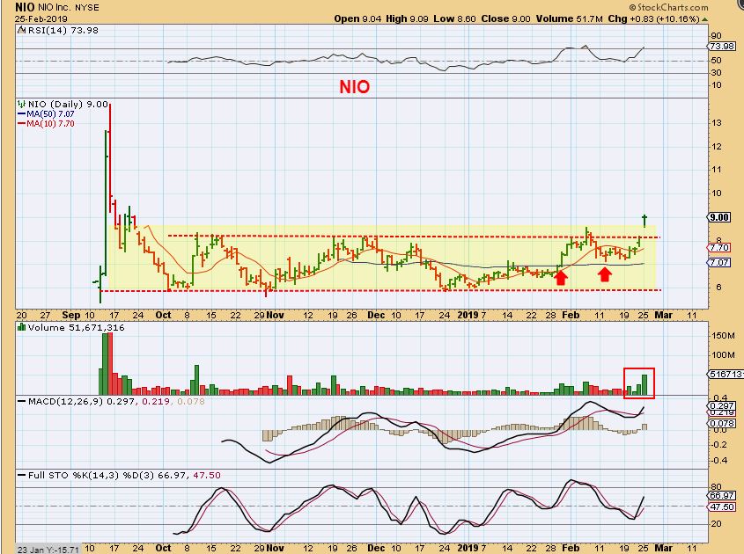
Task: Click the 'High 9.09' value
Action: 407,19
